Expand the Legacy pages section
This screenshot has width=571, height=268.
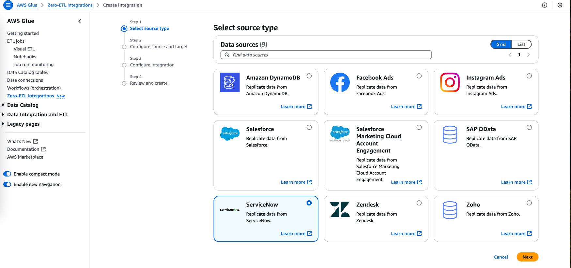[3, 124]
